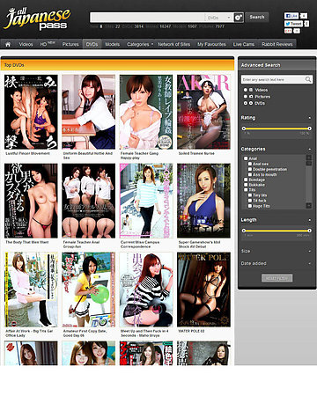Open the DVDs tab

92,44
